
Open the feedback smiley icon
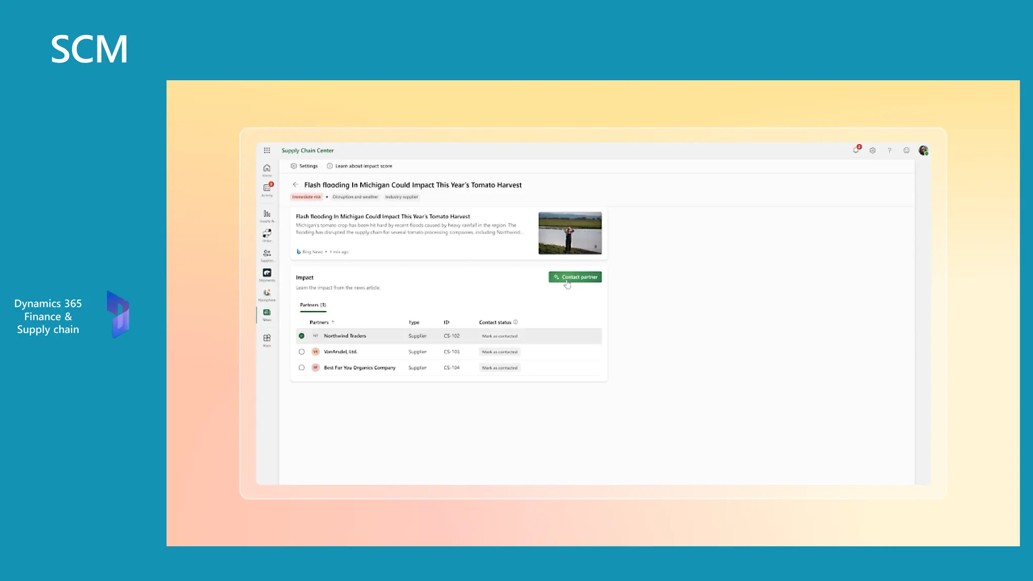click(906, 150)
